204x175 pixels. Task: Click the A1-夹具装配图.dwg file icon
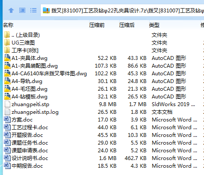[x=7, y=66]
